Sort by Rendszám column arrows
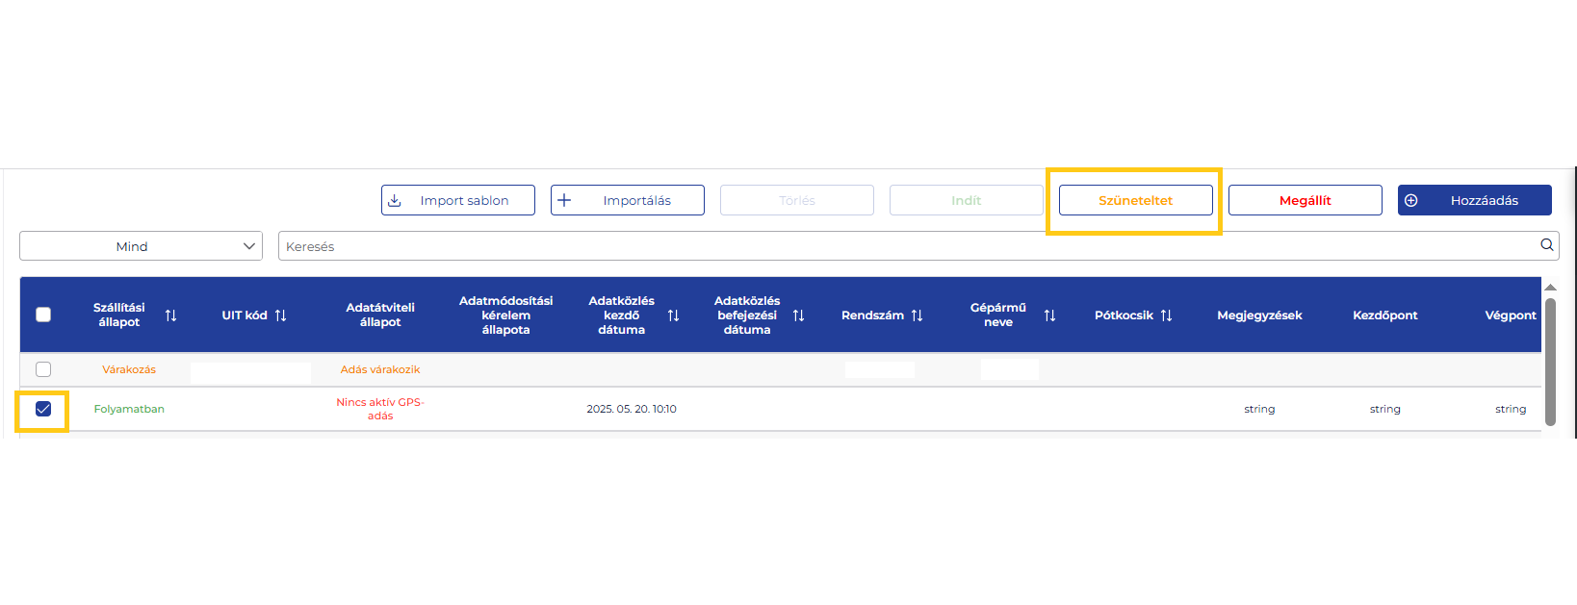The height and width of the screenshot is (605, 1577). click(x=917, y=315)
